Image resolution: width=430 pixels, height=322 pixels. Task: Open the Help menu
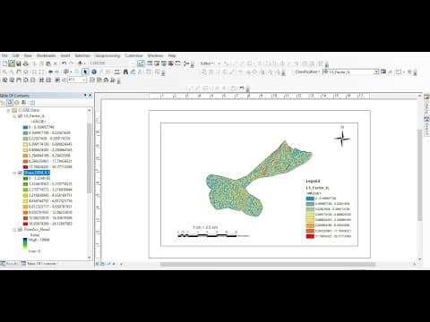click(x=172, y=55)
